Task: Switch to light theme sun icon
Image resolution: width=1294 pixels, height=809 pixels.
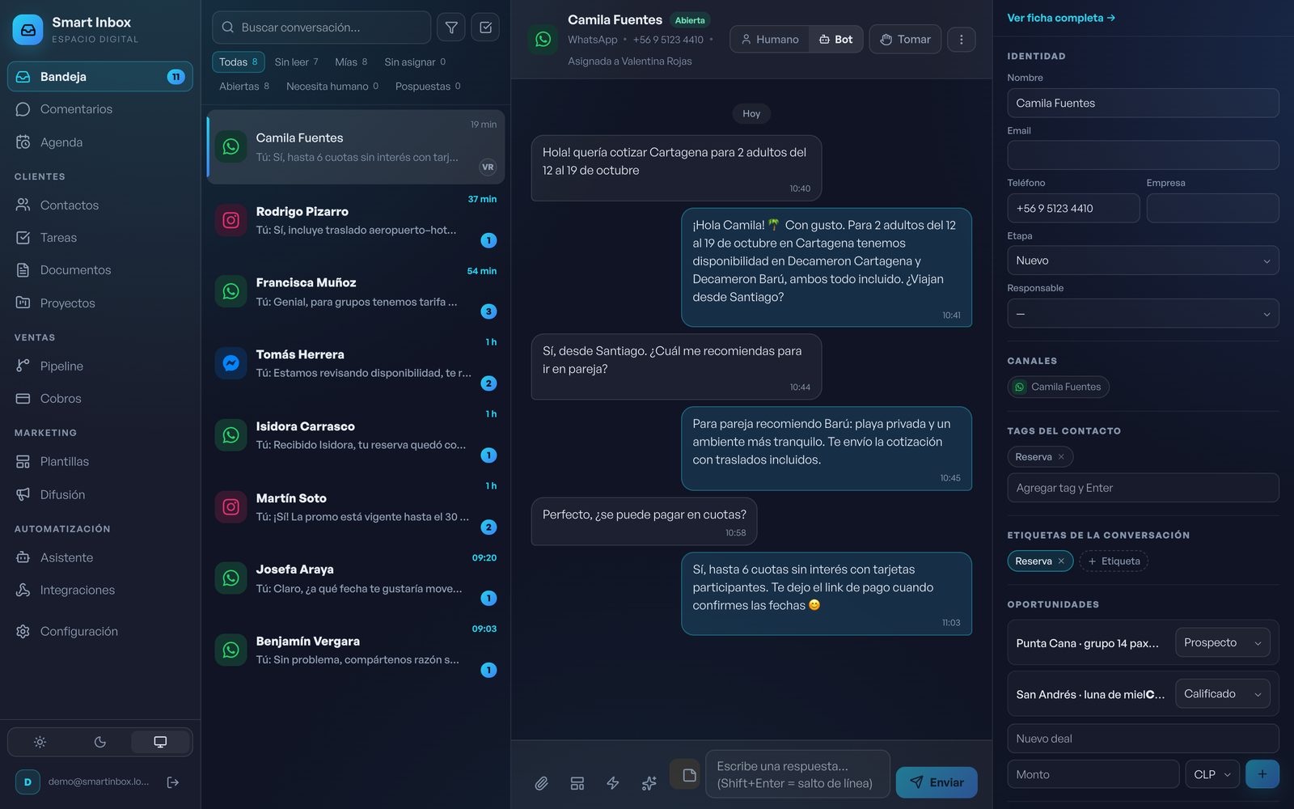Action: 40,742
